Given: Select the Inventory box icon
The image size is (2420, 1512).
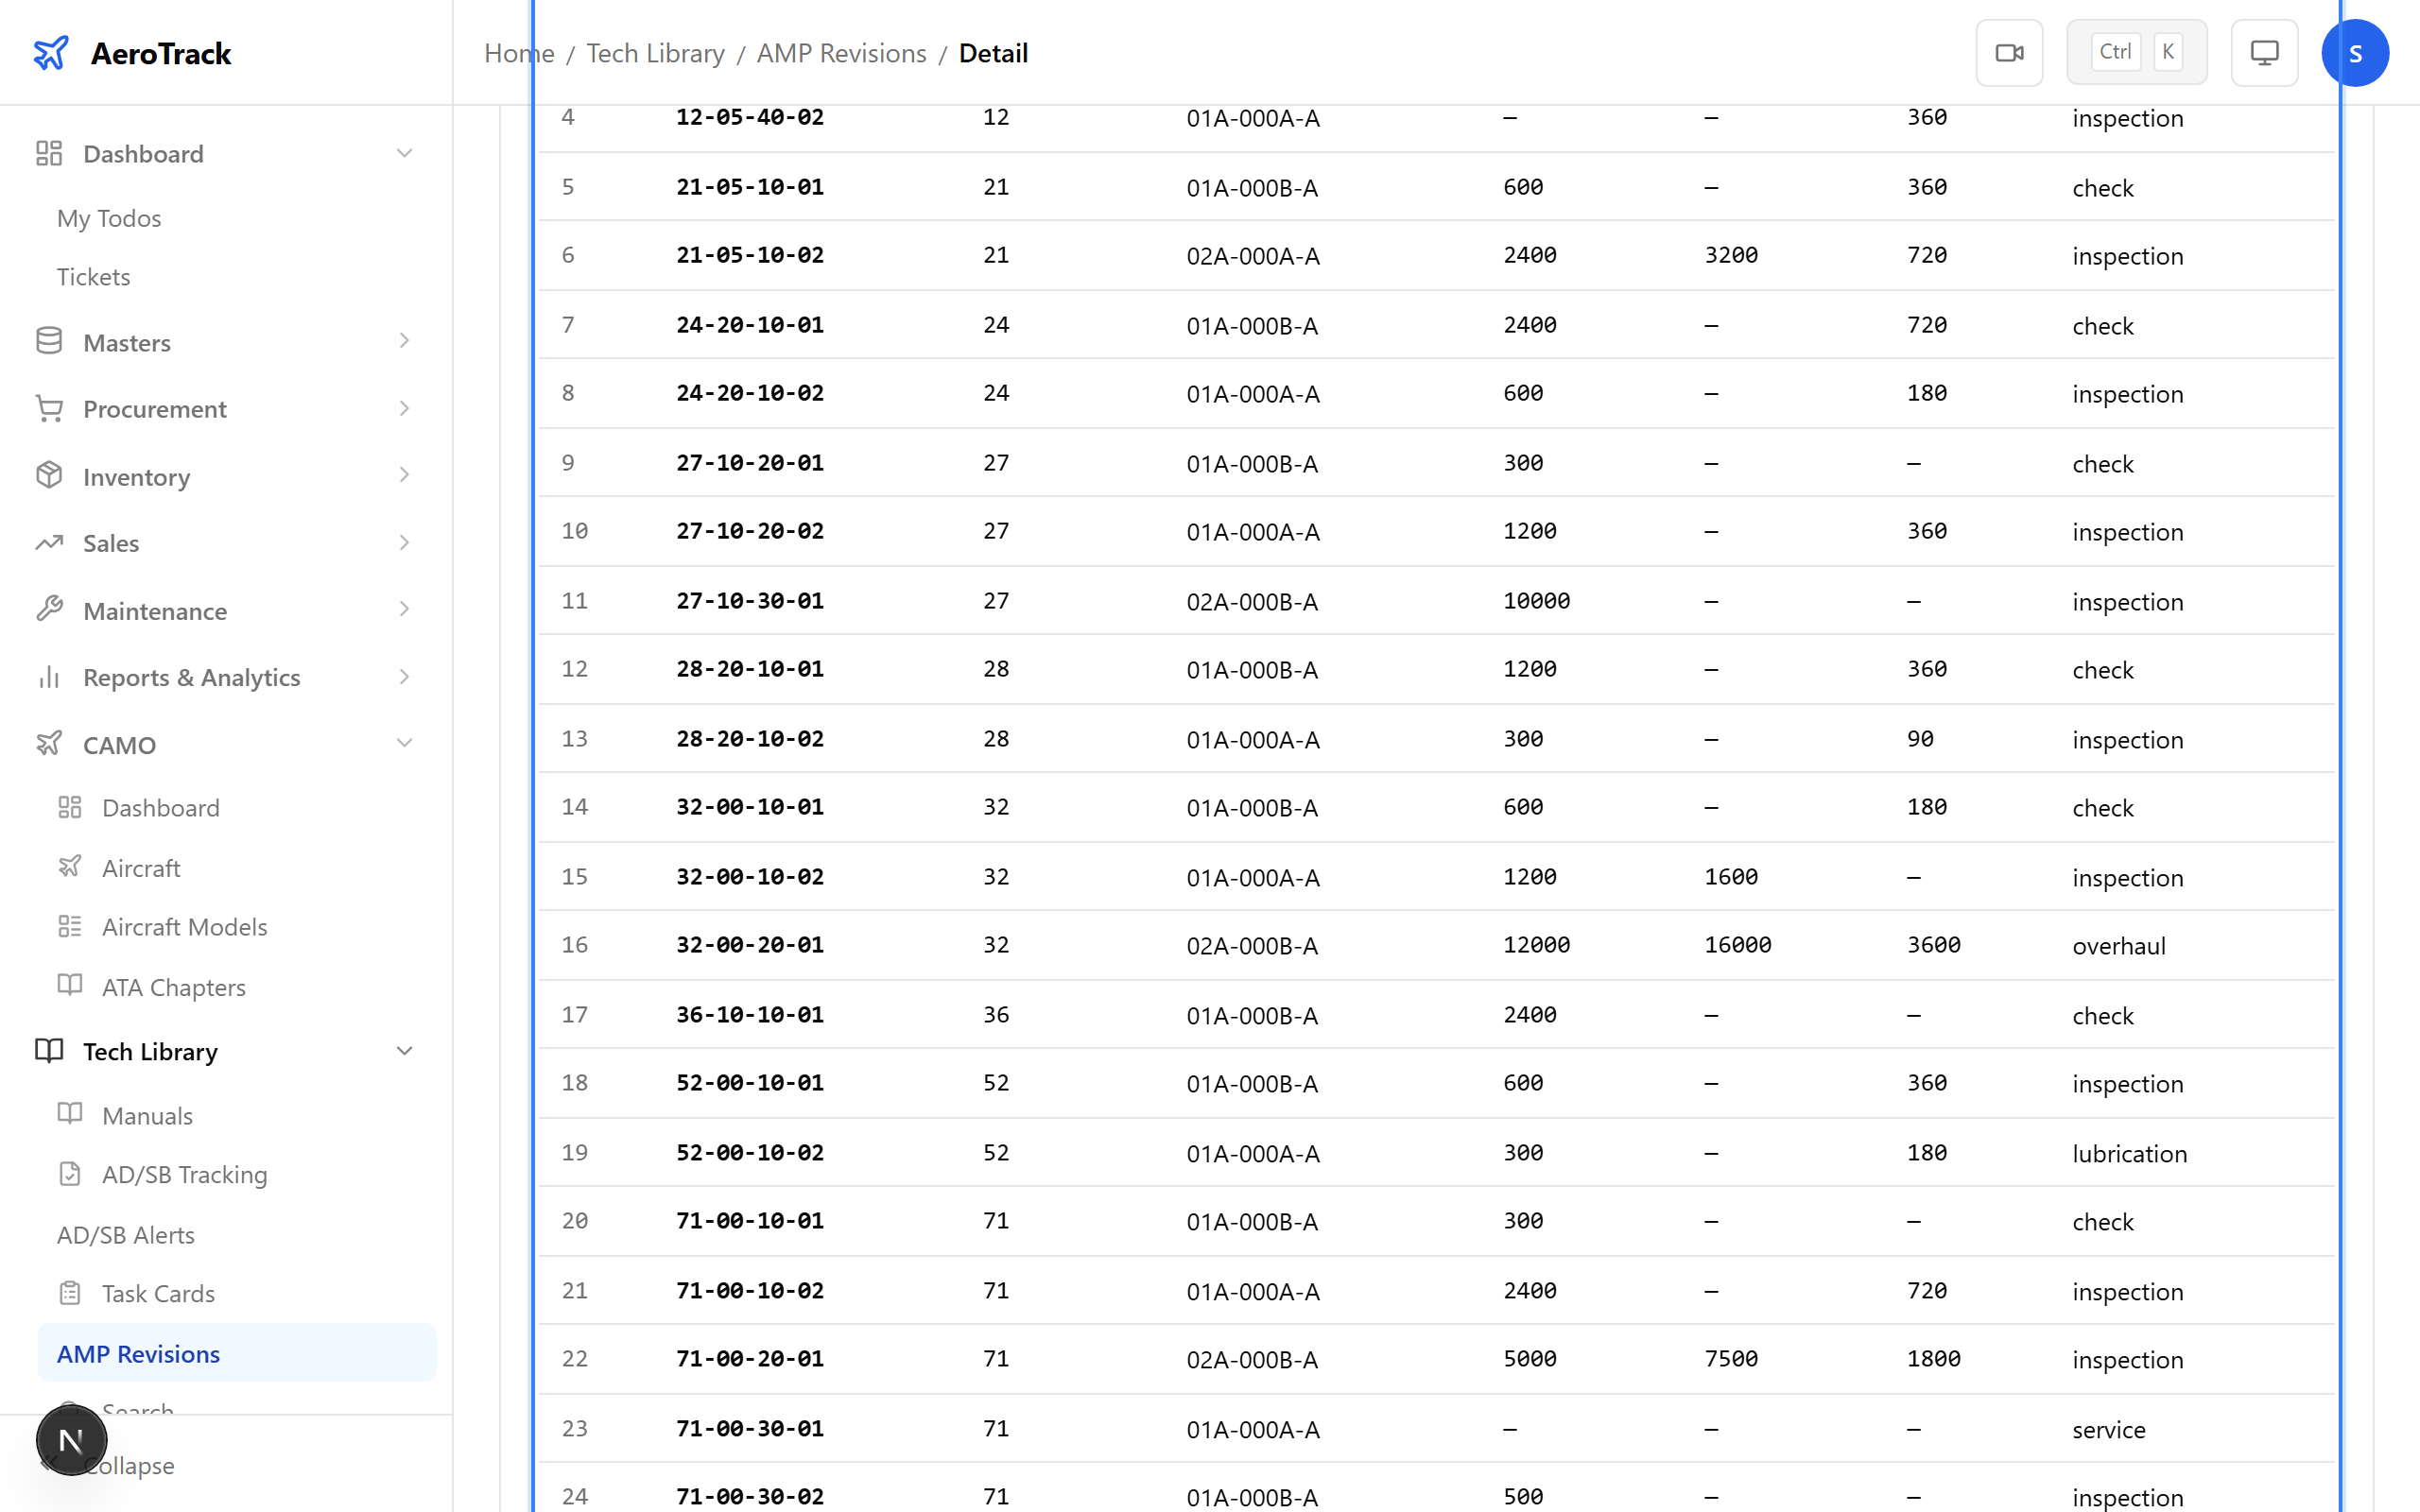Looking at the screenshot, I should click(49, 476).
